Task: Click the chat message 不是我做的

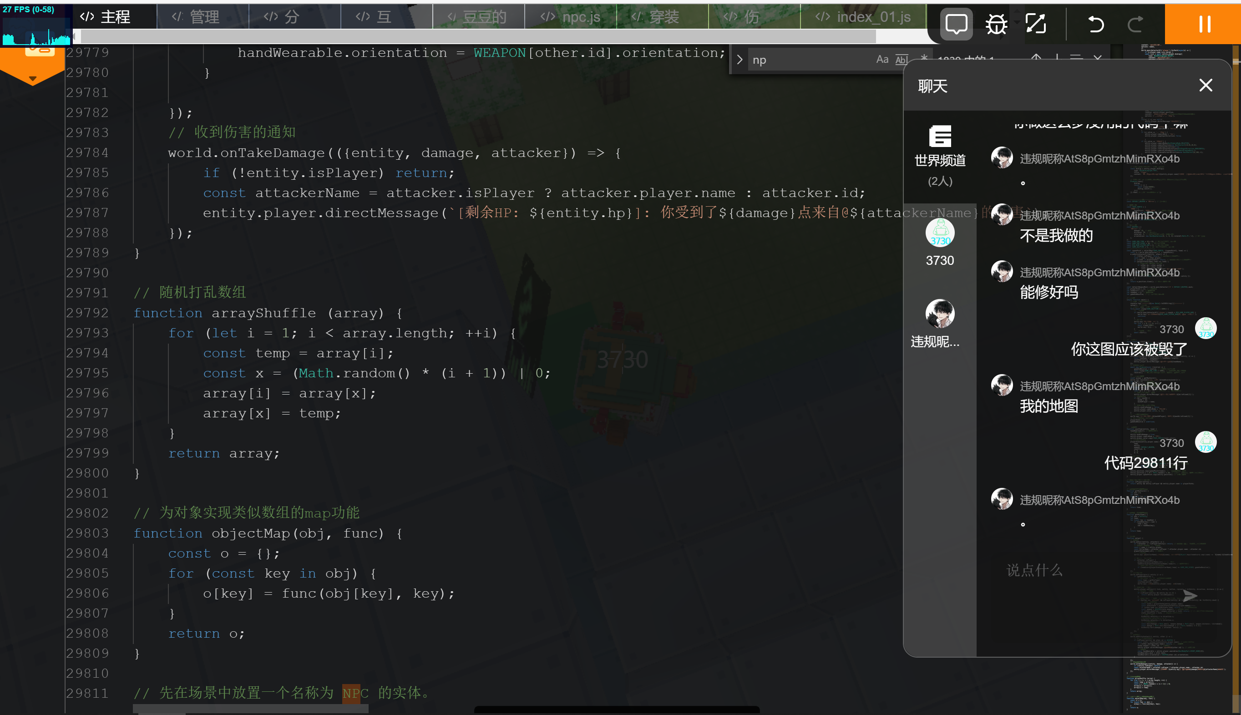Action: coord(1056,236)
